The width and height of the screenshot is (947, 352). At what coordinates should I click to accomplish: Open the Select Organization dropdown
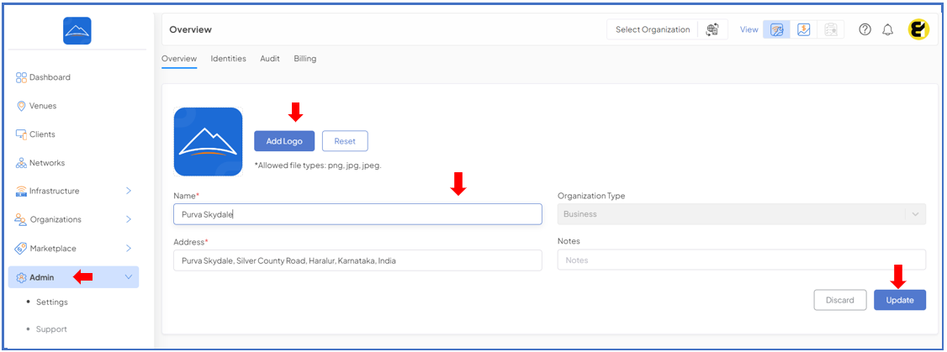pos(653,29)
